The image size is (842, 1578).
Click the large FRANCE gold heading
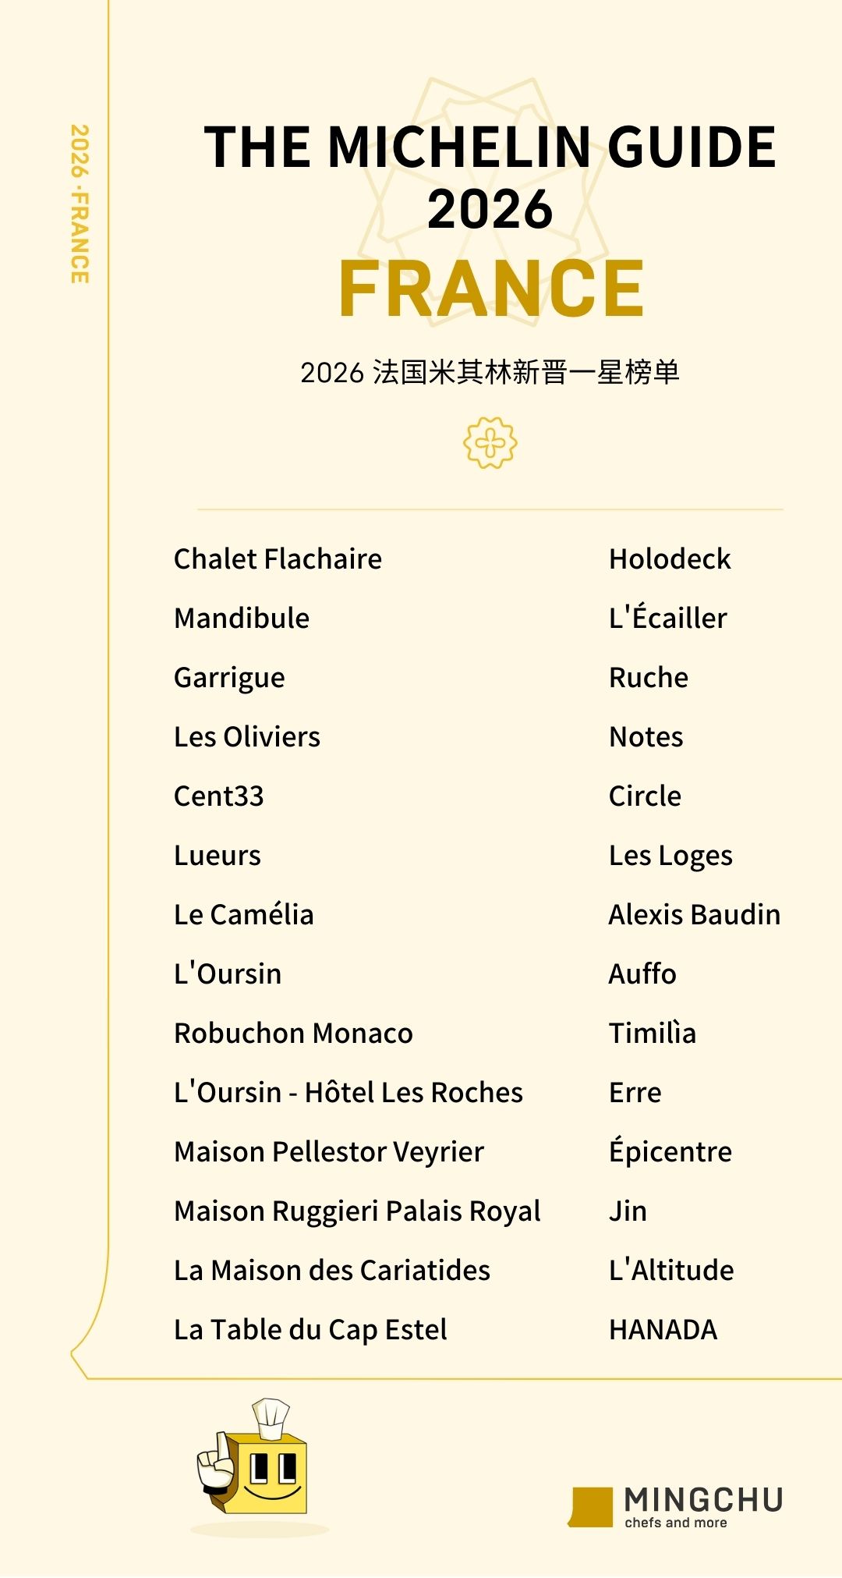pos(491,289)
